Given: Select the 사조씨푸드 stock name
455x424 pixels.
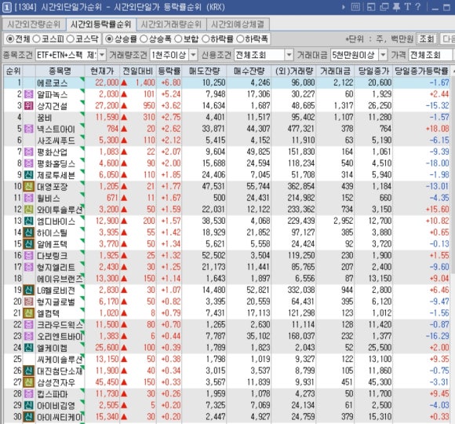Looking at the screenshot, I should (x=56, y=141).
